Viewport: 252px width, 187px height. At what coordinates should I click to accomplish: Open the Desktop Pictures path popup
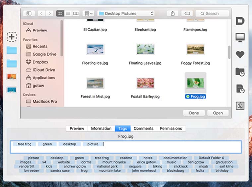[x=126, y=13]
